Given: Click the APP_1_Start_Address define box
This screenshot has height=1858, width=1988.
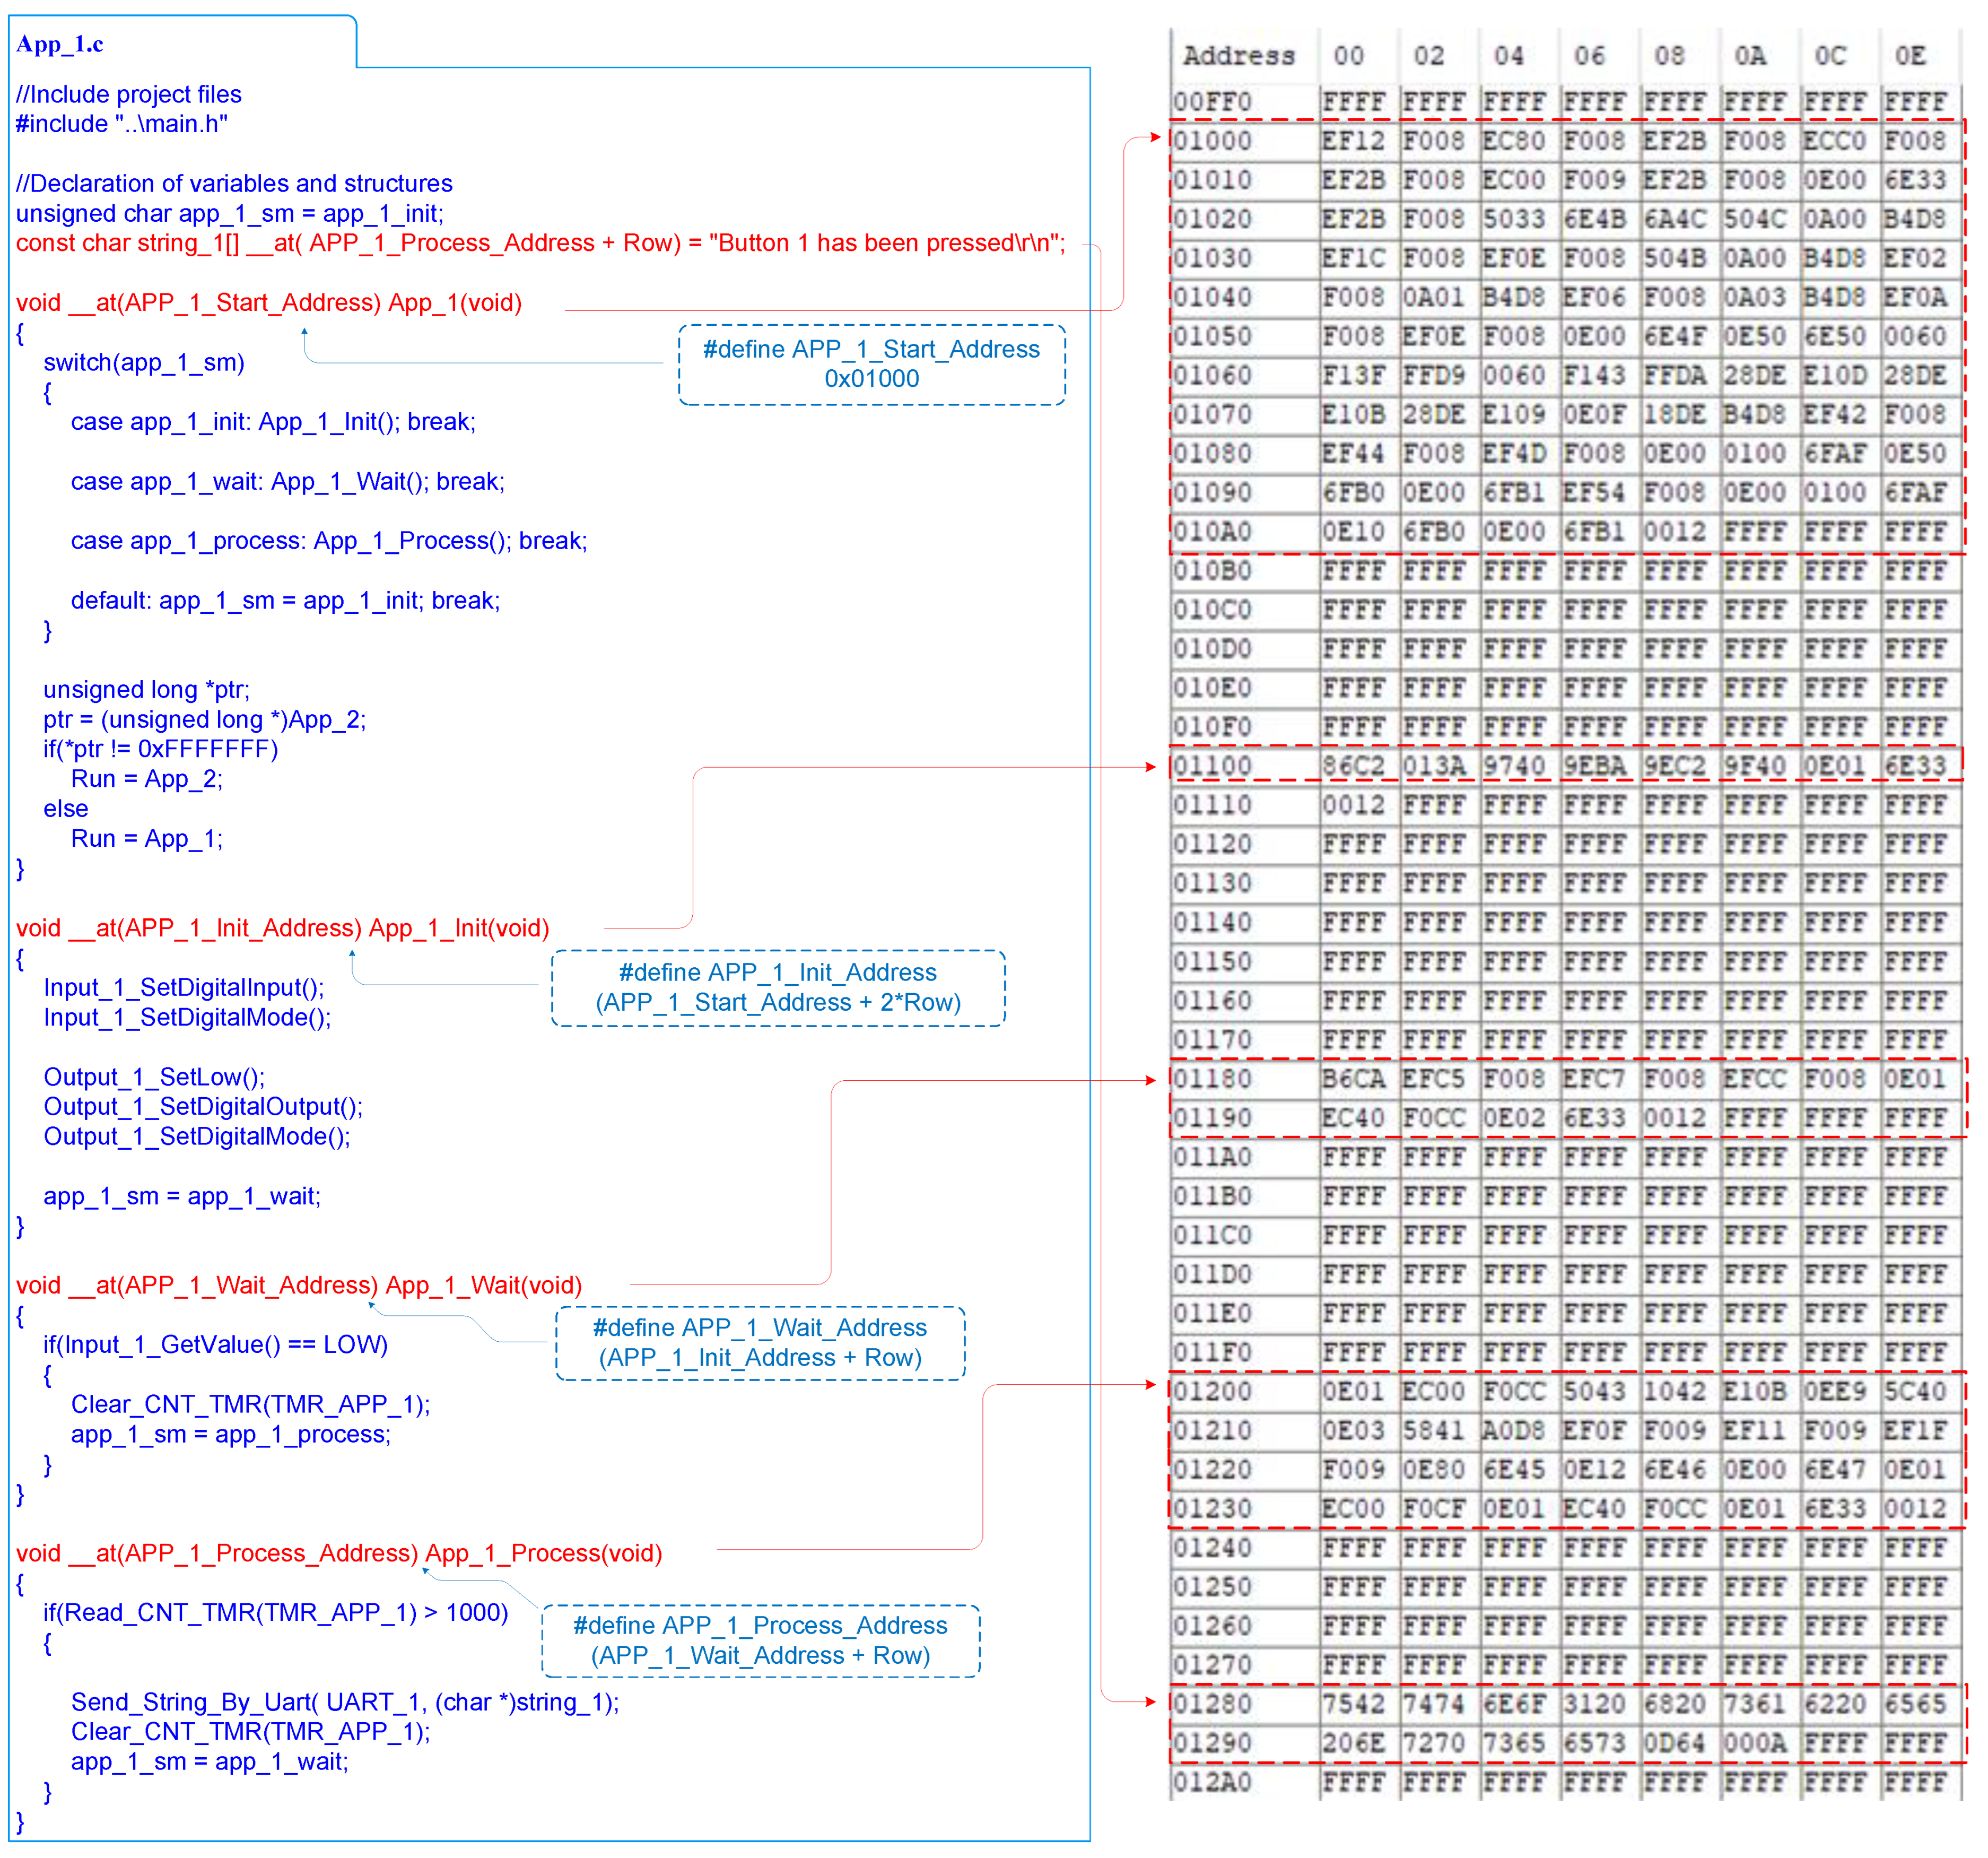Looking at the screenshot, I should tap(871, 364).
